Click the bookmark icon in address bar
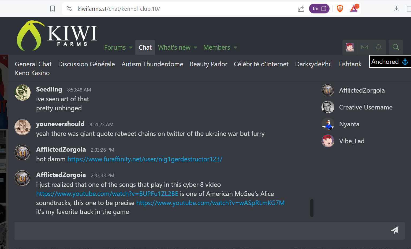 [53, 9]
